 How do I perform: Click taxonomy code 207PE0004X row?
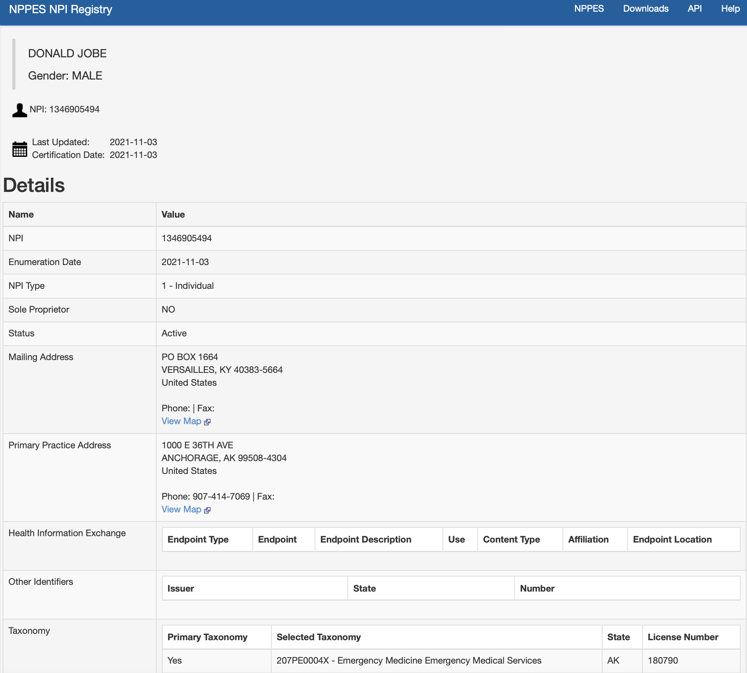pyautogui.click(x=409, y=661)
